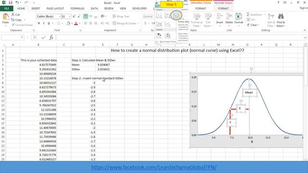The width and height of the screenshot is (308, 173).
Task: Select Scatter with Smooth Lines and Markers
Action: pyautogui.click(x=167, y=15)
